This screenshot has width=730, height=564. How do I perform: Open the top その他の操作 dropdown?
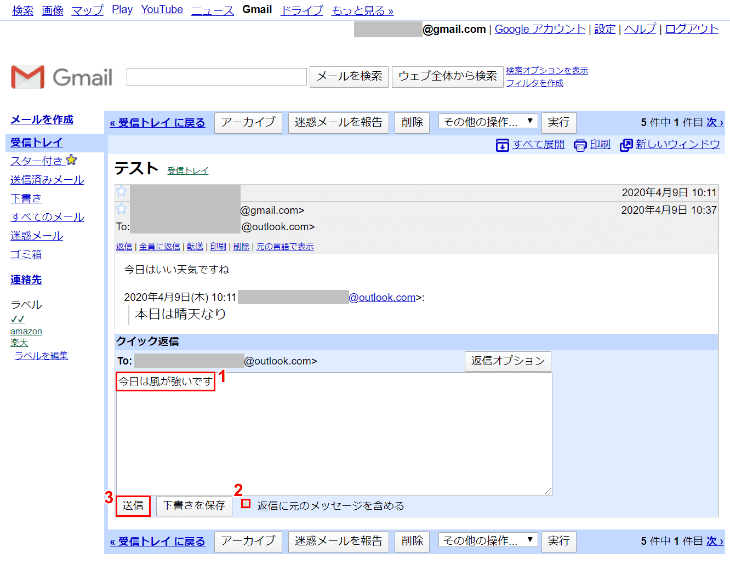tap(488, 122)
